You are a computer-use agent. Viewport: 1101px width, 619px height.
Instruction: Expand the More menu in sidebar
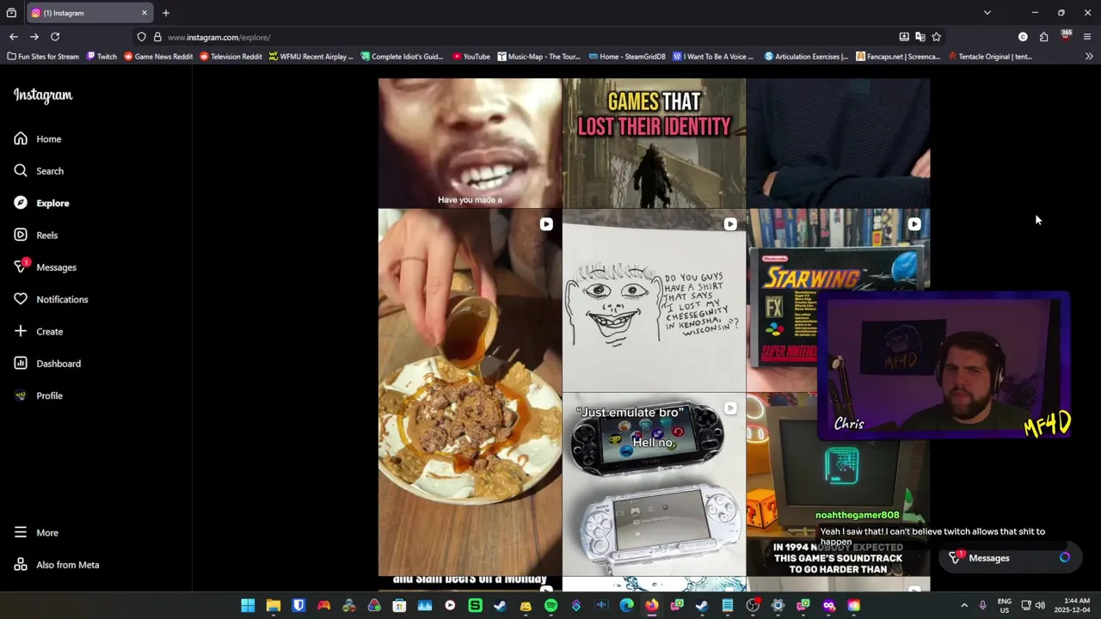(38, 532)
